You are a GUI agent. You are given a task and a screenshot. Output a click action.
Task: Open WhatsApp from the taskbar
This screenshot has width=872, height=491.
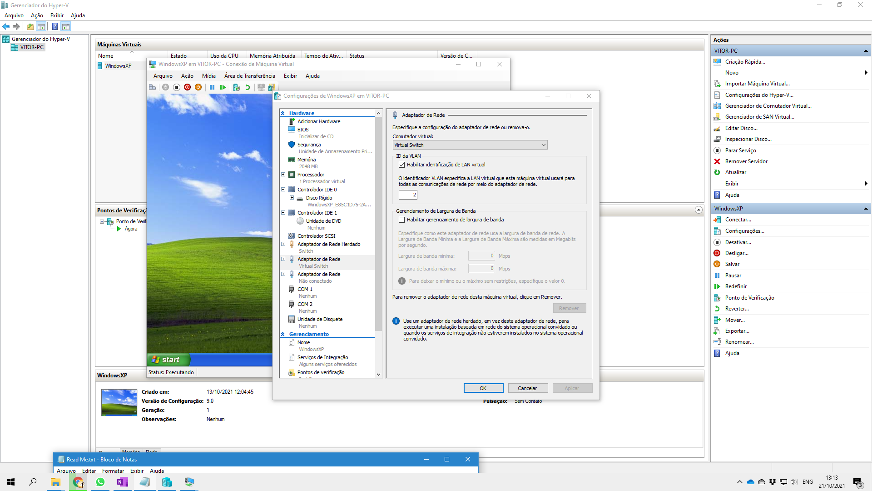click(x=100, y=482)
